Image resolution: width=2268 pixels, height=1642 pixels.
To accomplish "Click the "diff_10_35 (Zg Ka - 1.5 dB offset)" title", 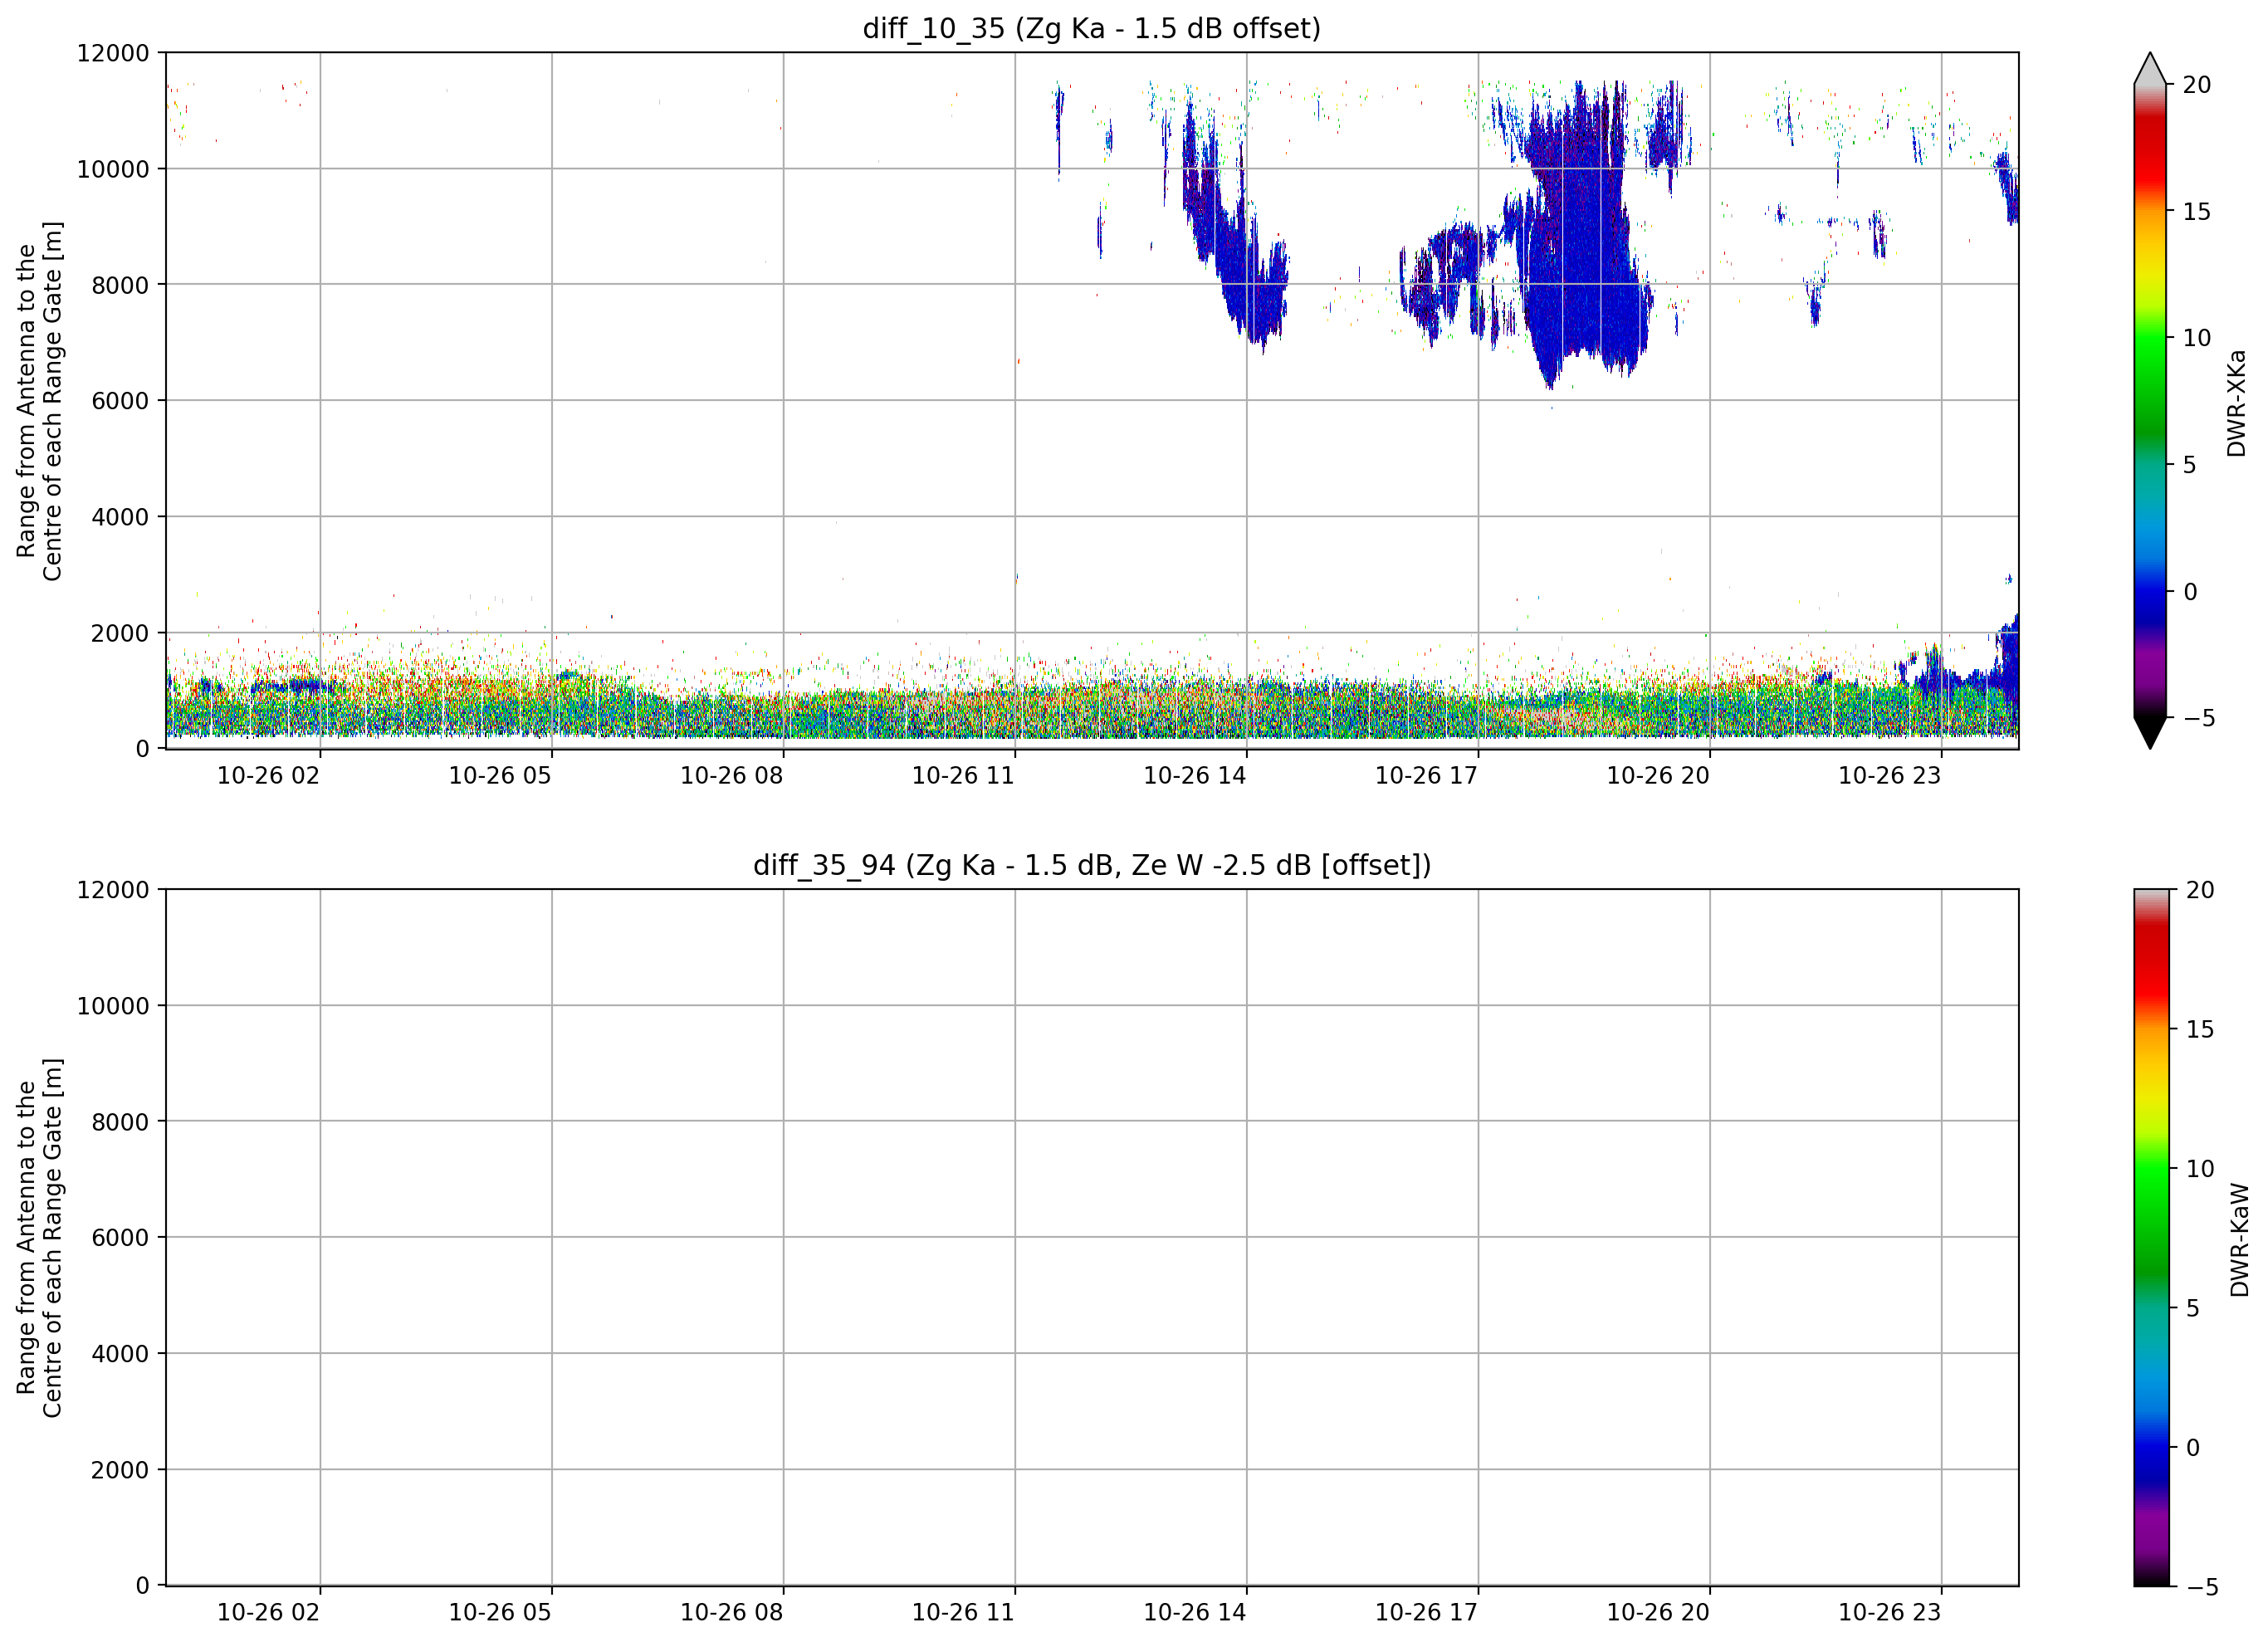I will (x=1091, y=28).
